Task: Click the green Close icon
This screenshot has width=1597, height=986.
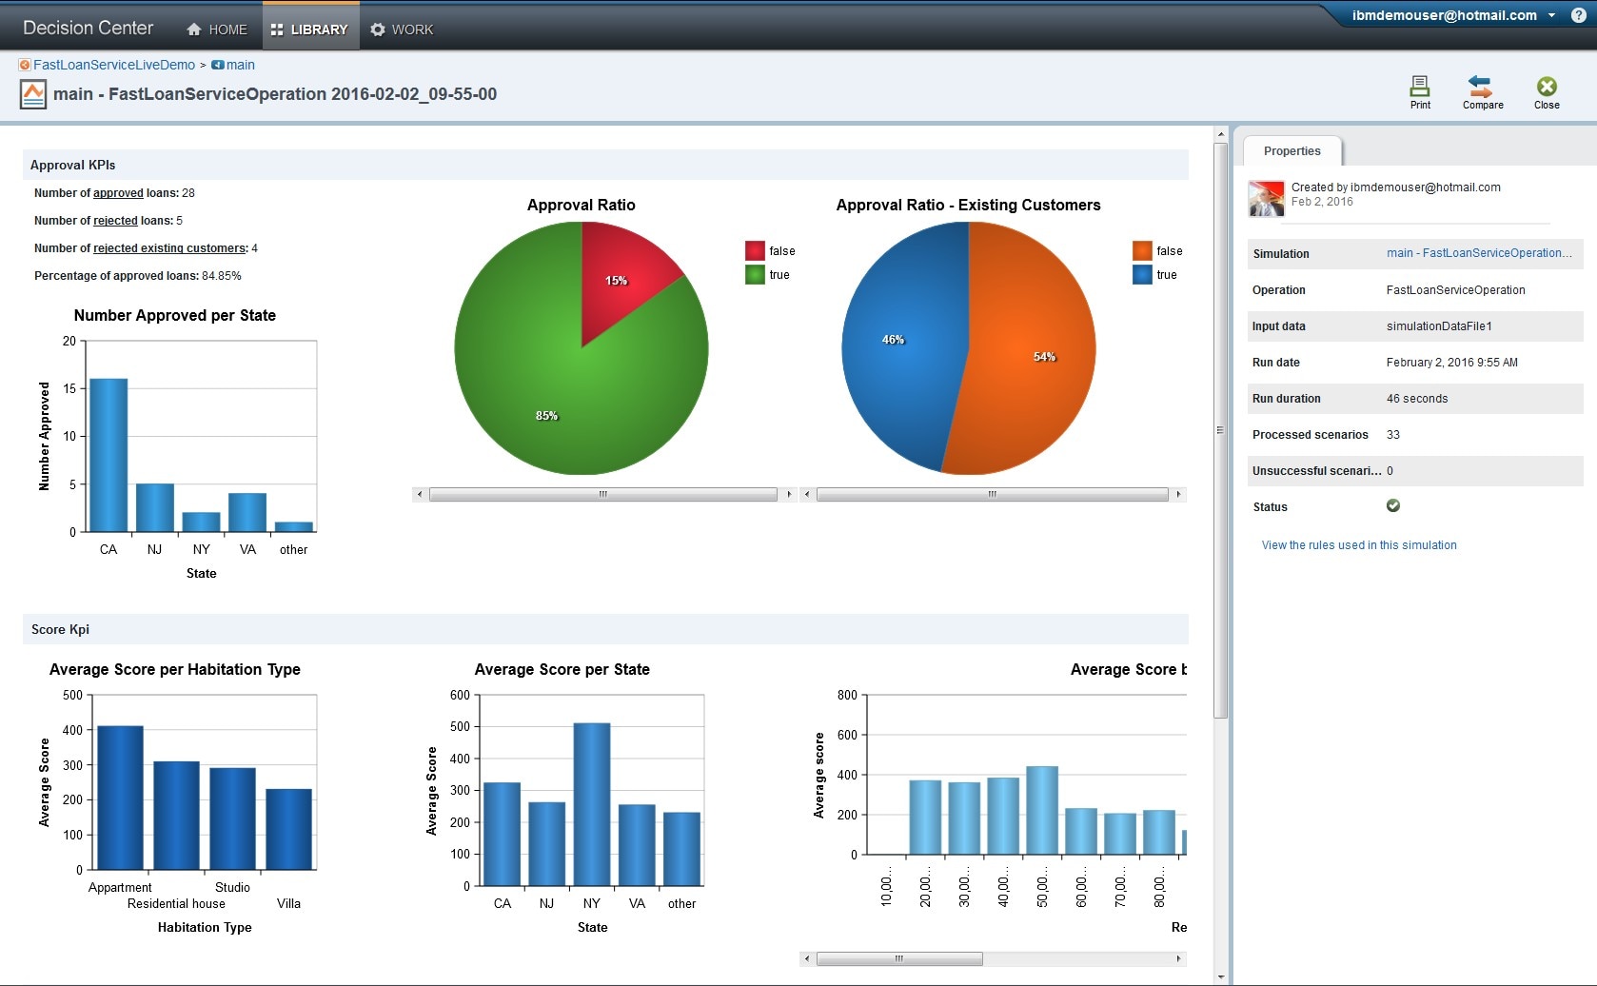Action: pyautogui.click(x=1547, y=87)
